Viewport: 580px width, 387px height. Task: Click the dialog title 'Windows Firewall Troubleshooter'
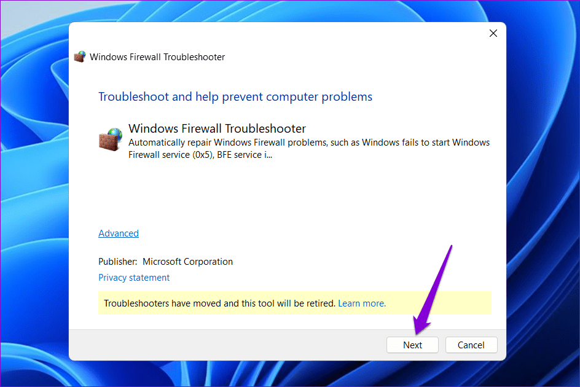(157, 57)
